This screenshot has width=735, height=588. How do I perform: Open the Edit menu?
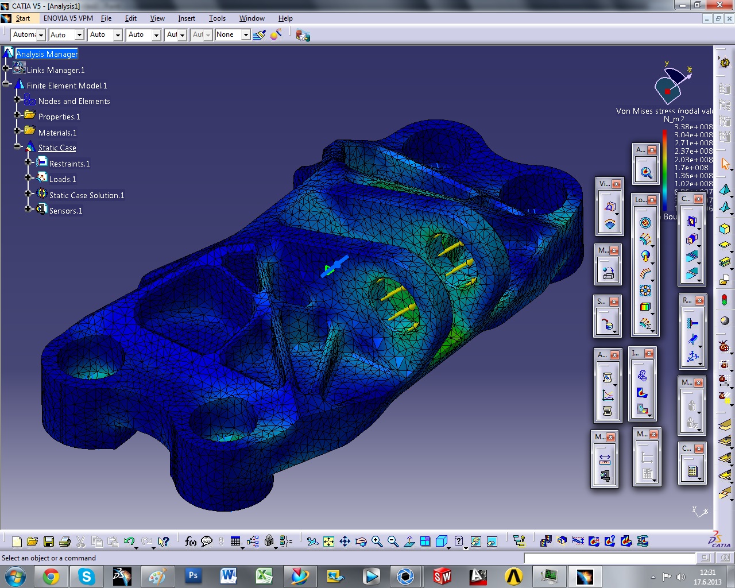tap(131, 18)
